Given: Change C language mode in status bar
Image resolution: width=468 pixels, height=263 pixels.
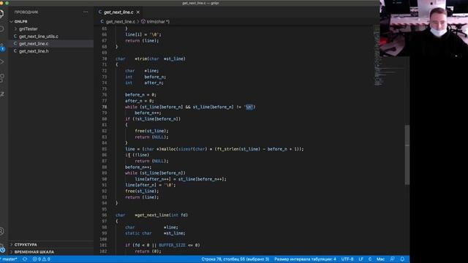Looking at the screenshot, I should [x=370, y=259].
